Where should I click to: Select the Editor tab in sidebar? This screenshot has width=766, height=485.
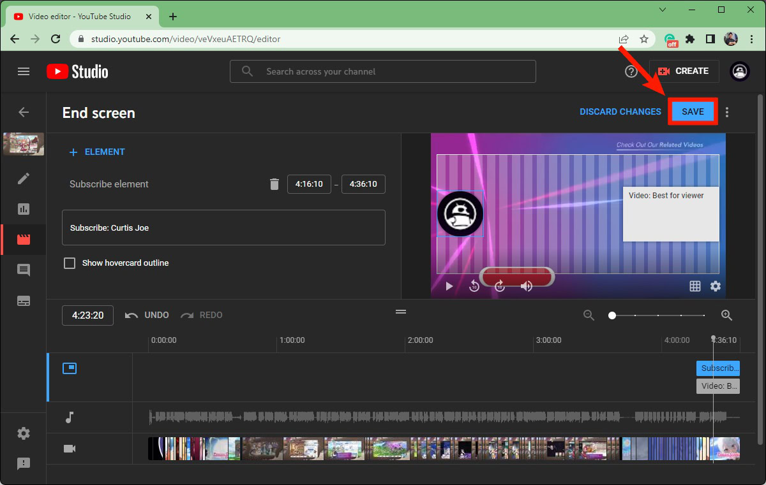click(x=24, y=240)
